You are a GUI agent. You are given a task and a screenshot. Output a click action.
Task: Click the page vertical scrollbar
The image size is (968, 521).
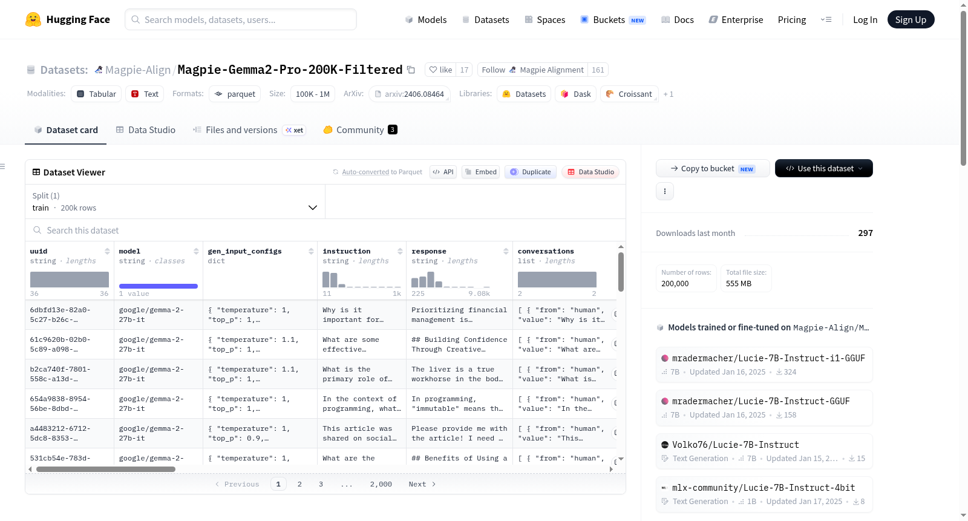(964, 88)
